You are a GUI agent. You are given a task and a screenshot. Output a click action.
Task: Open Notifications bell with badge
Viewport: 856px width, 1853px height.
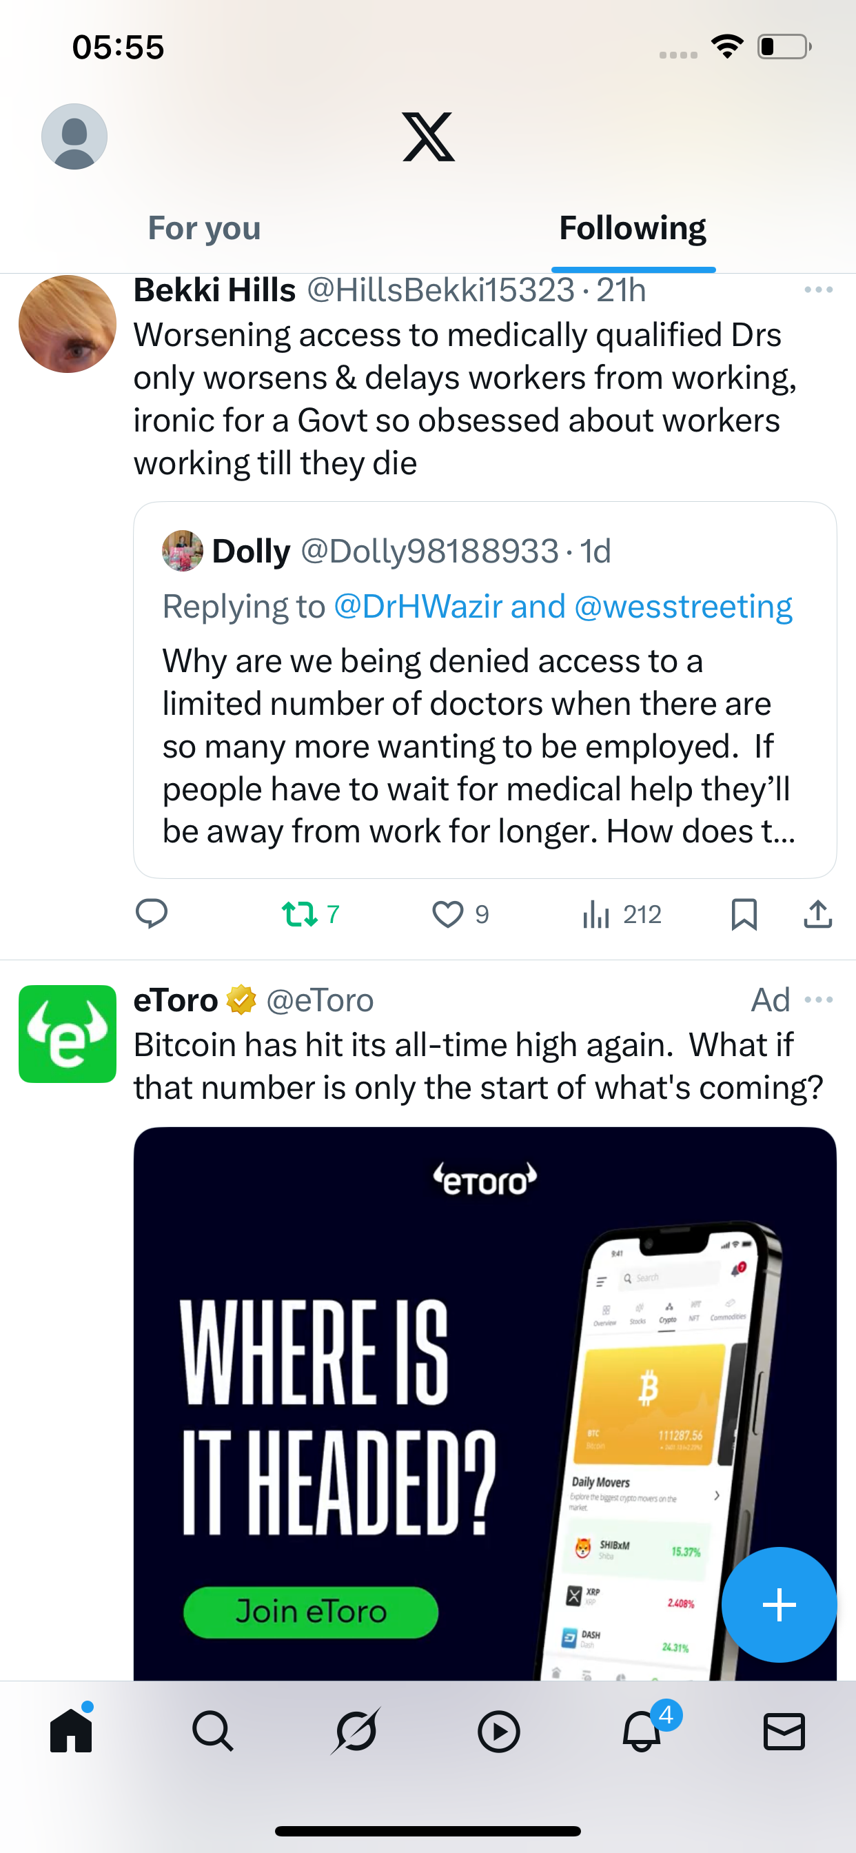pos(642,1730)
